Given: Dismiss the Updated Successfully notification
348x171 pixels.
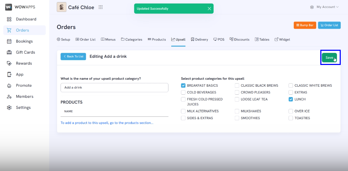Looking at the screenshot, I should tap(209, 9).
